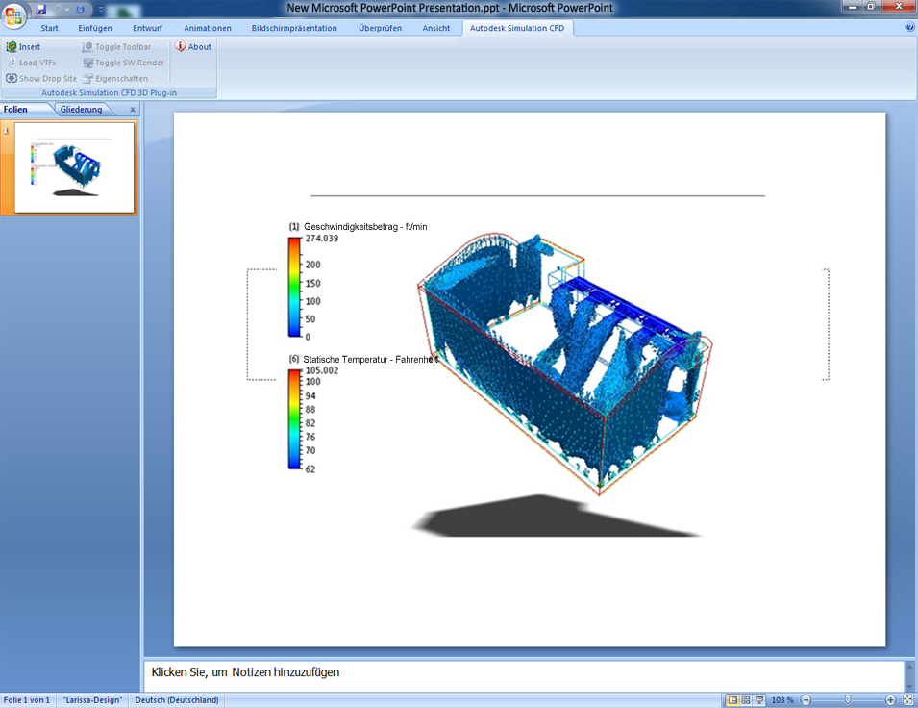
Task: Open PowerPoint help question icon
Action: [910, 27]
